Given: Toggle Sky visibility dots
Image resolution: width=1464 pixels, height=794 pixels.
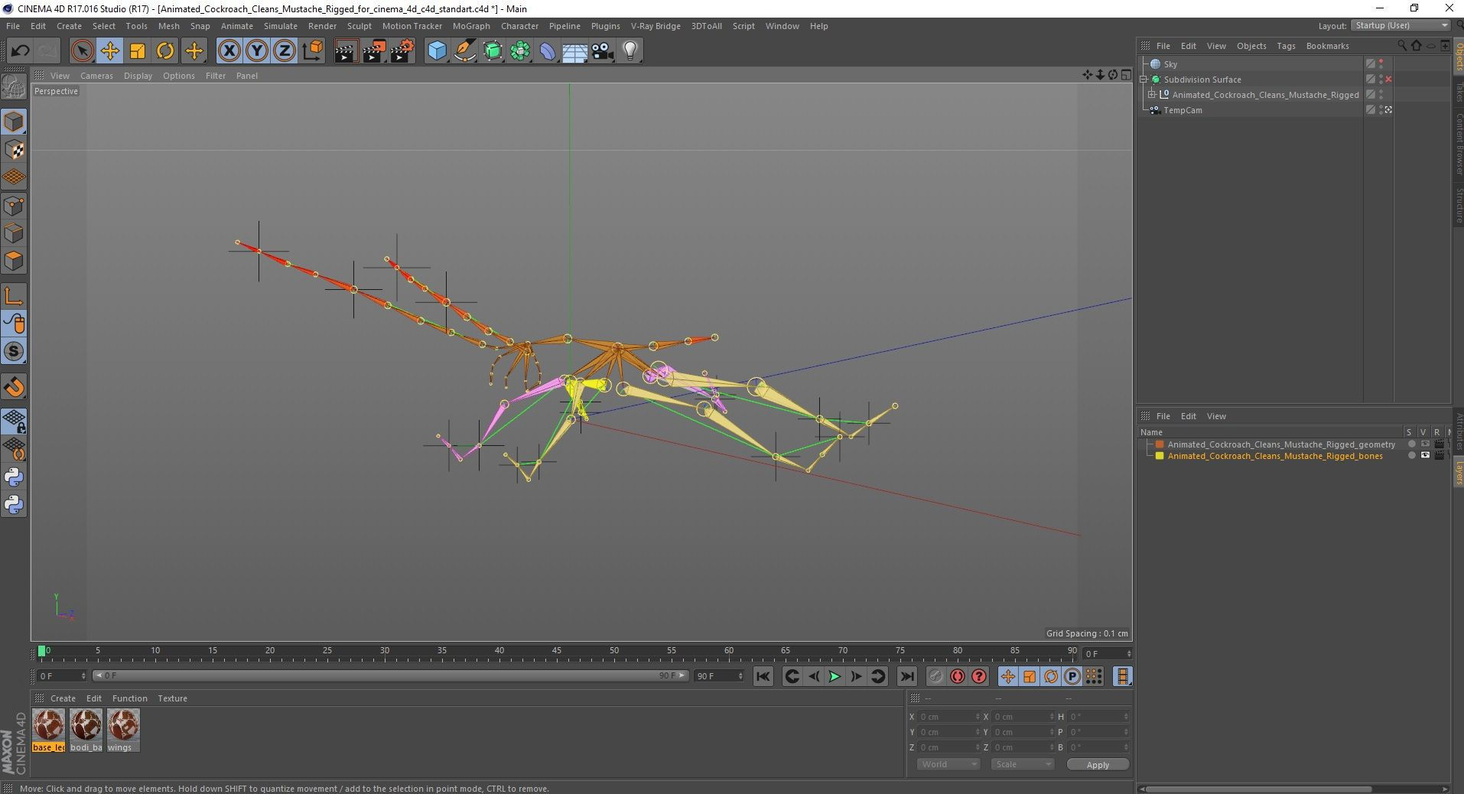Looking at the screenshot, I should pyautogui.click(x=1381, y=64).
